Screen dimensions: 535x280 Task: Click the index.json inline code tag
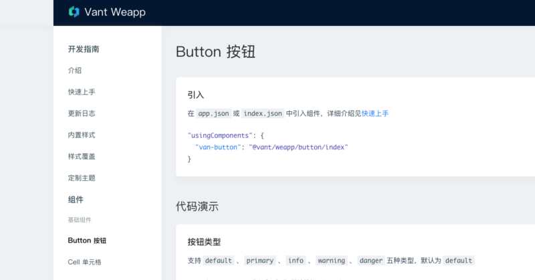pyautogui.click(x=263, y=113)
